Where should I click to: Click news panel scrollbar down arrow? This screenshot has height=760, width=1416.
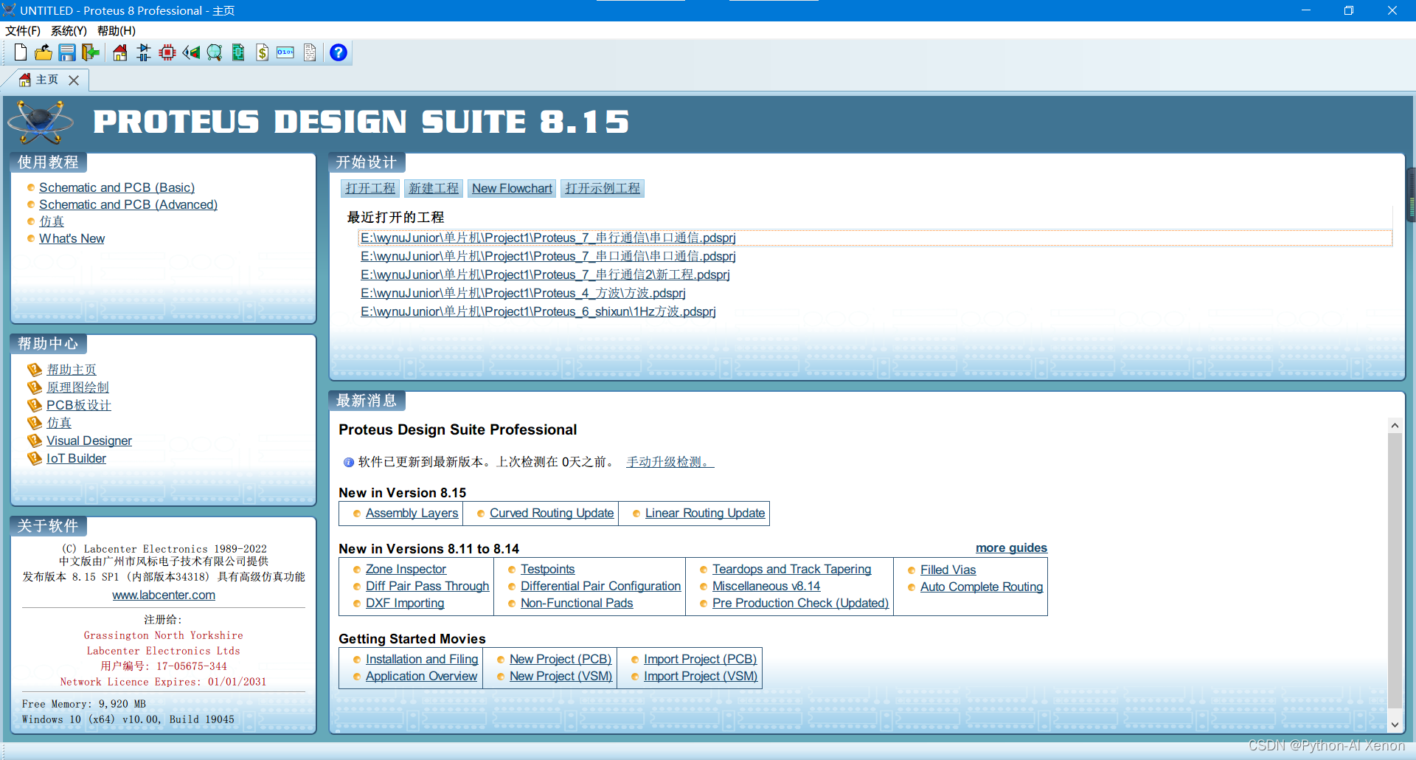1395,725
